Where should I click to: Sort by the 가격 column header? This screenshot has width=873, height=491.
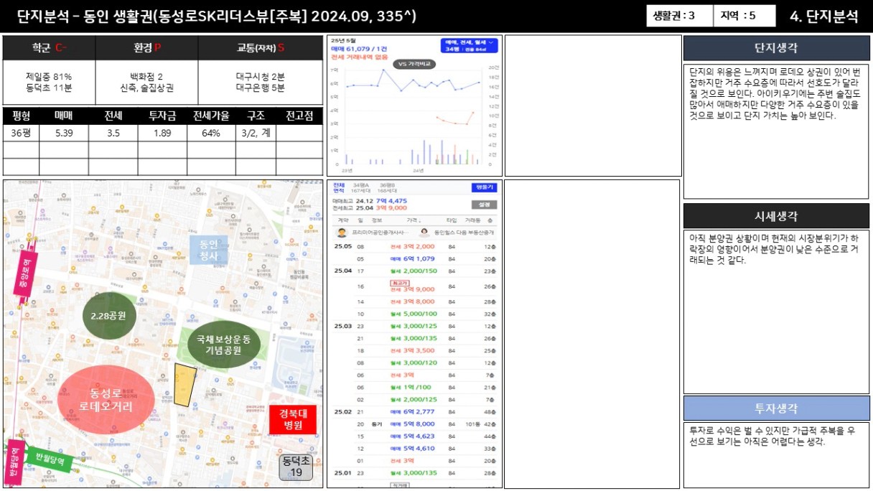413,220
